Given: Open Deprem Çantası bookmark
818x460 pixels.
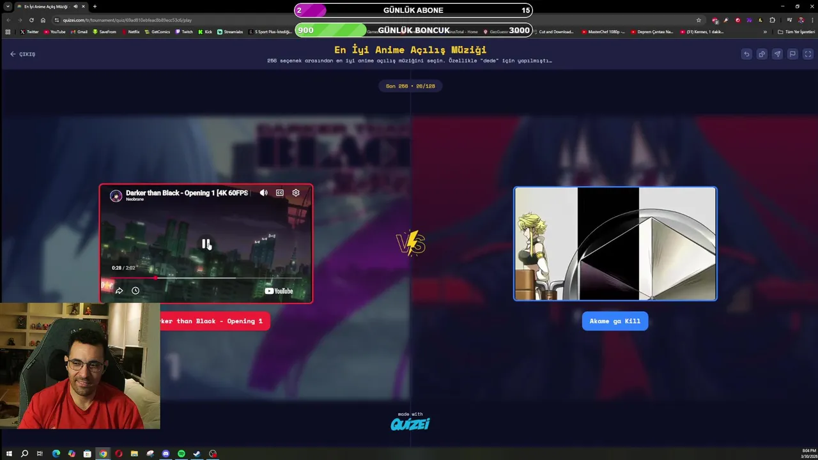Looking at the screenshot, I should point(652,32).
